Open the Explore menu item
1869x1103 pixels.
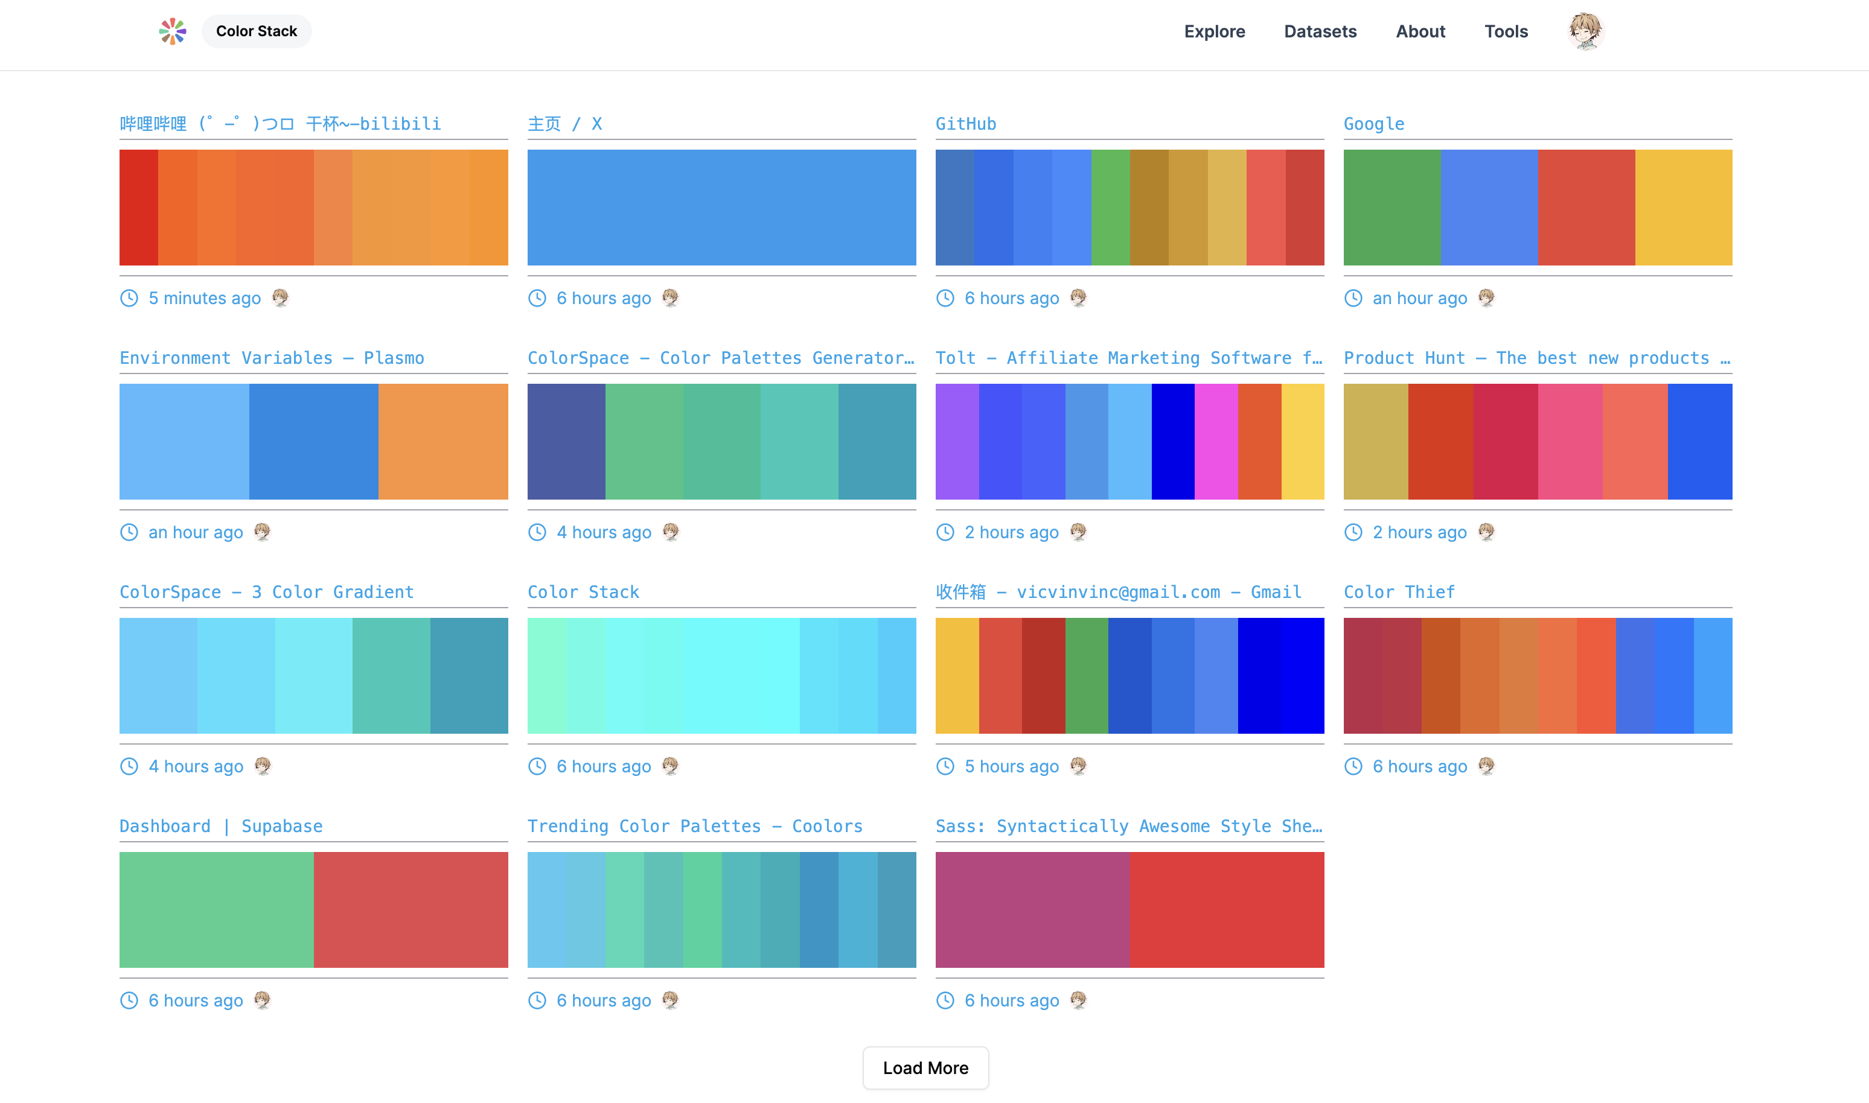tap(1215, 31)
